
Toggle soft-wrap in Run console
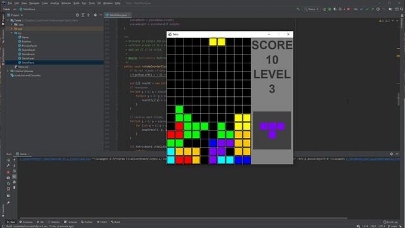[x=14, y=171]
